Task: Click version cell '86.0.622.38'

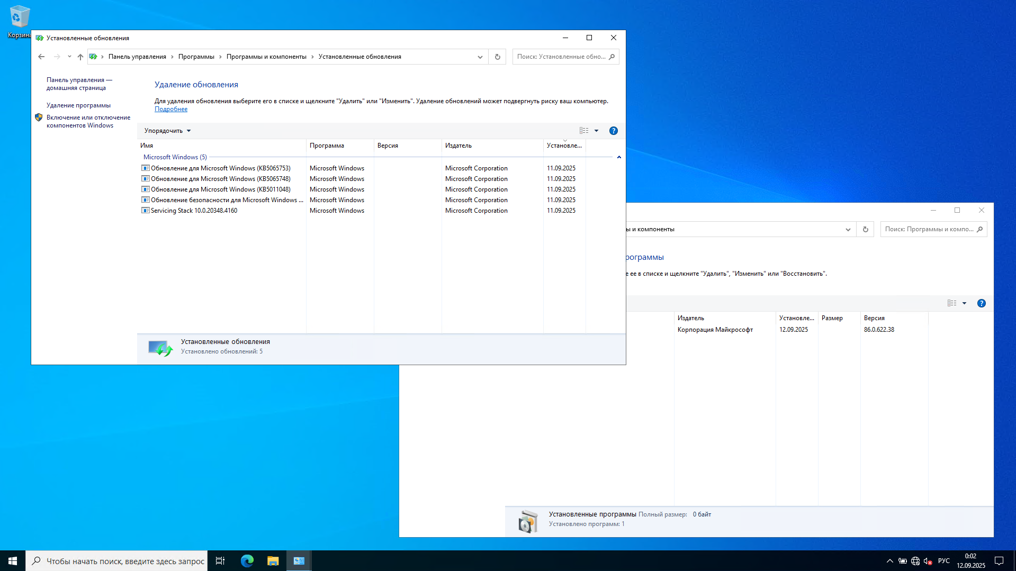Action: click(x=879, y=330)
